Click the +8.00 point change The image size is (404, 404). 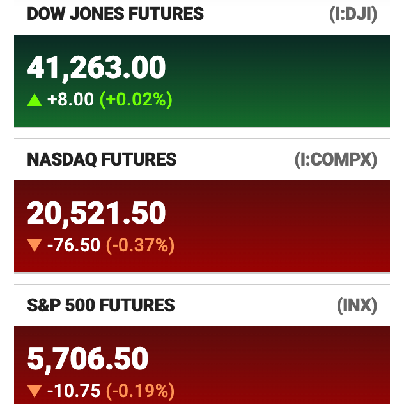pos(70,100)
